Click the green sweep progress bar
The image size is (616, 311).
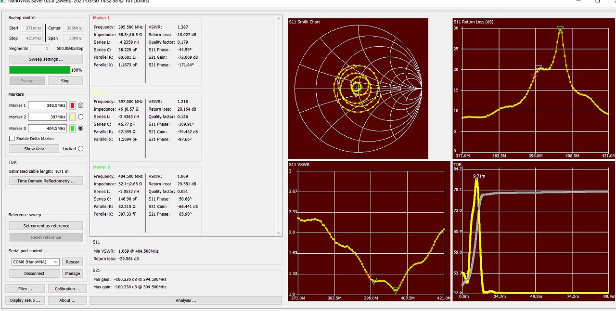click(40, 70)
